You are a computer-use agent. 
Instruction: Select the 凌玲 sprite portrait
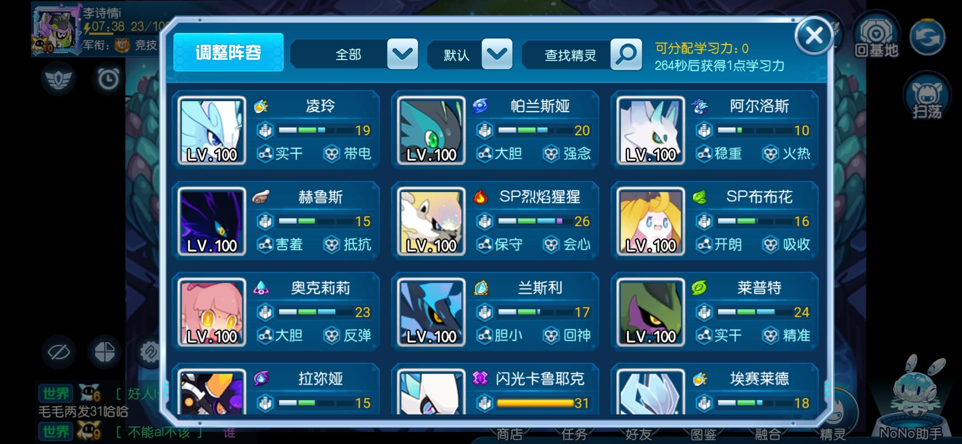(212, 131)
